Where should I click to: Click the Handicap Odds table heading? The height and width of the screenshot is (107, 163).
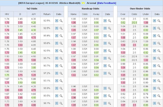[90, 9]
